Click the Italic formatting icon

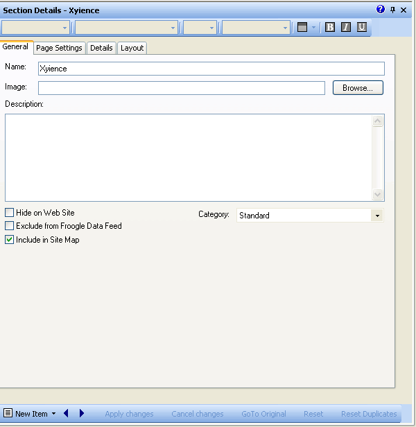pos(345,27)
